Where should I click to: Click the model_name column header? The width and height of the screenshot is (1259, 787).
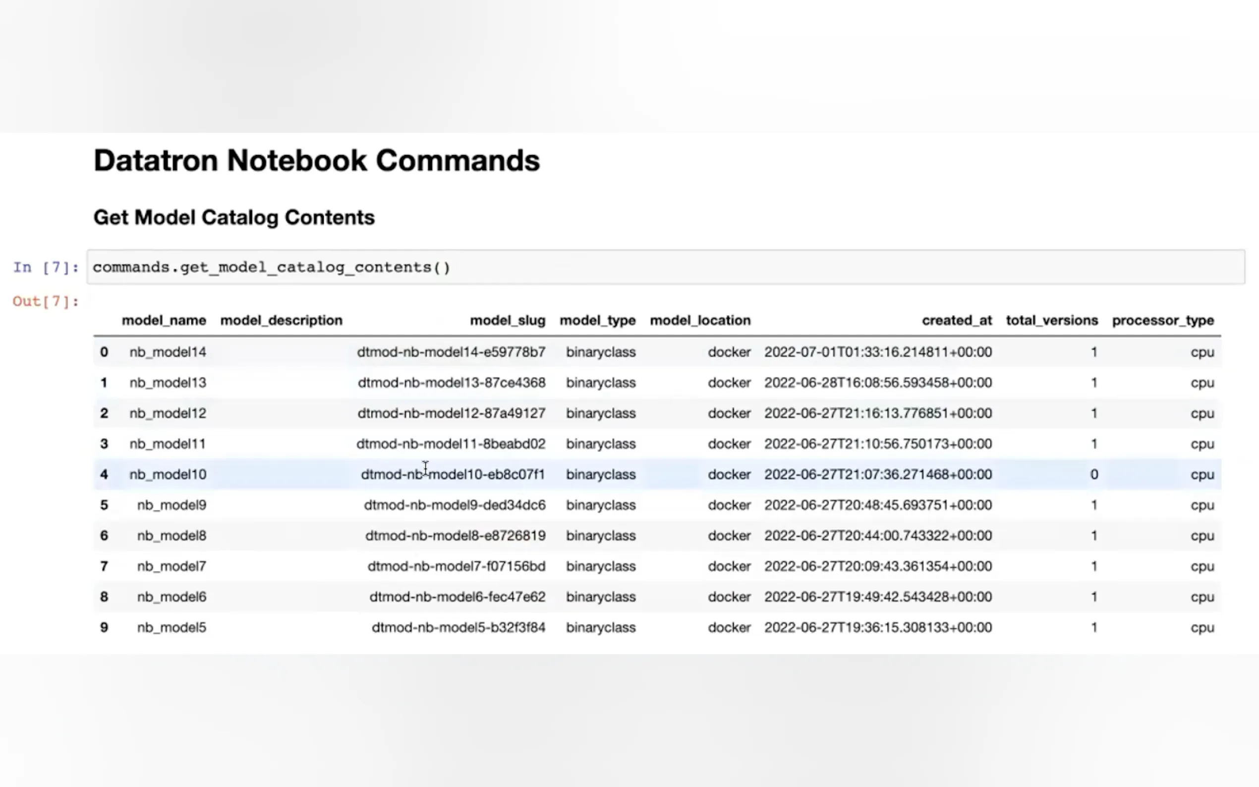point(164,320)
